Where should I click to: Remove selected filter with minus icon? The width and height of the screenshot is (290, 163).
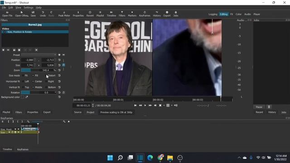tap(8, 50)
